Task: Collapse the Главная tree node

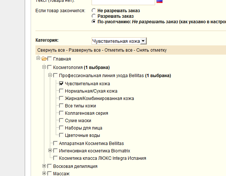Action: [38, 58]
